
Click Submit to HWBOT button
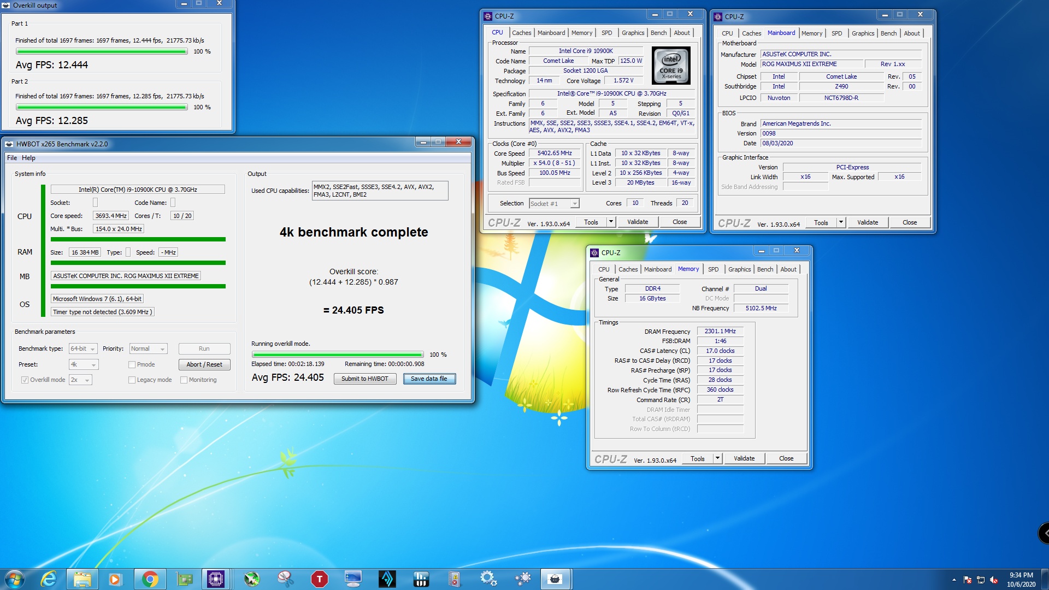pyautogui.click(x=365, y=379)
